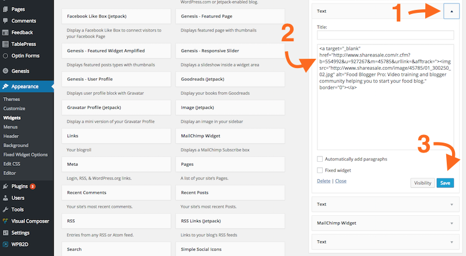Select the RSS widget
466x256 pixels.
click(116, 221)
